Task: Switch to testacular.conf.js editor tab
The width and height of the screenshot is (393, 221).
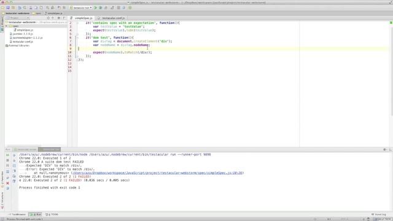Action: 111,18
